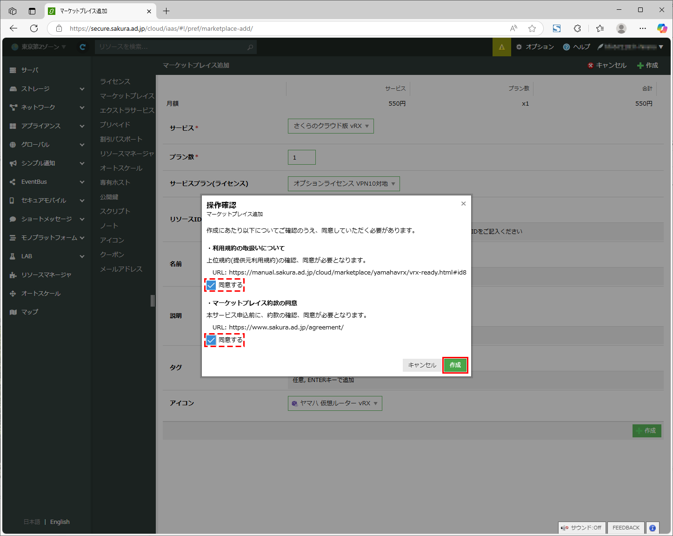
Task: Toggle 同意する checkbox under 利用規約の取扱い
Action: pyautogui.click(x=212, y=285)
